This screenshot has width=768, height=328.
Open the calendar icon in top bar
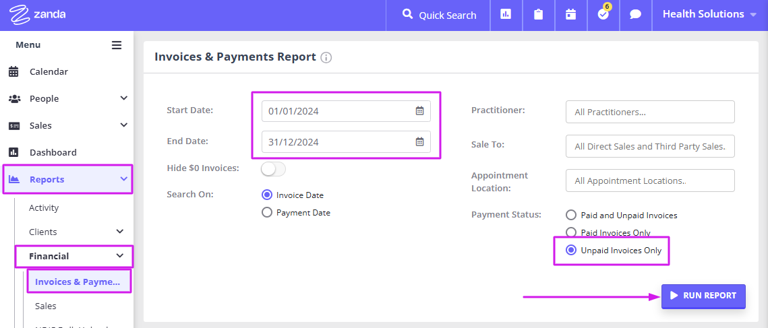570,14
